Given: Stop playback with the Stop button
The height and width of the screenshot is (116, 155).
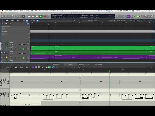Looking at the screenshot, I should 37,16.
